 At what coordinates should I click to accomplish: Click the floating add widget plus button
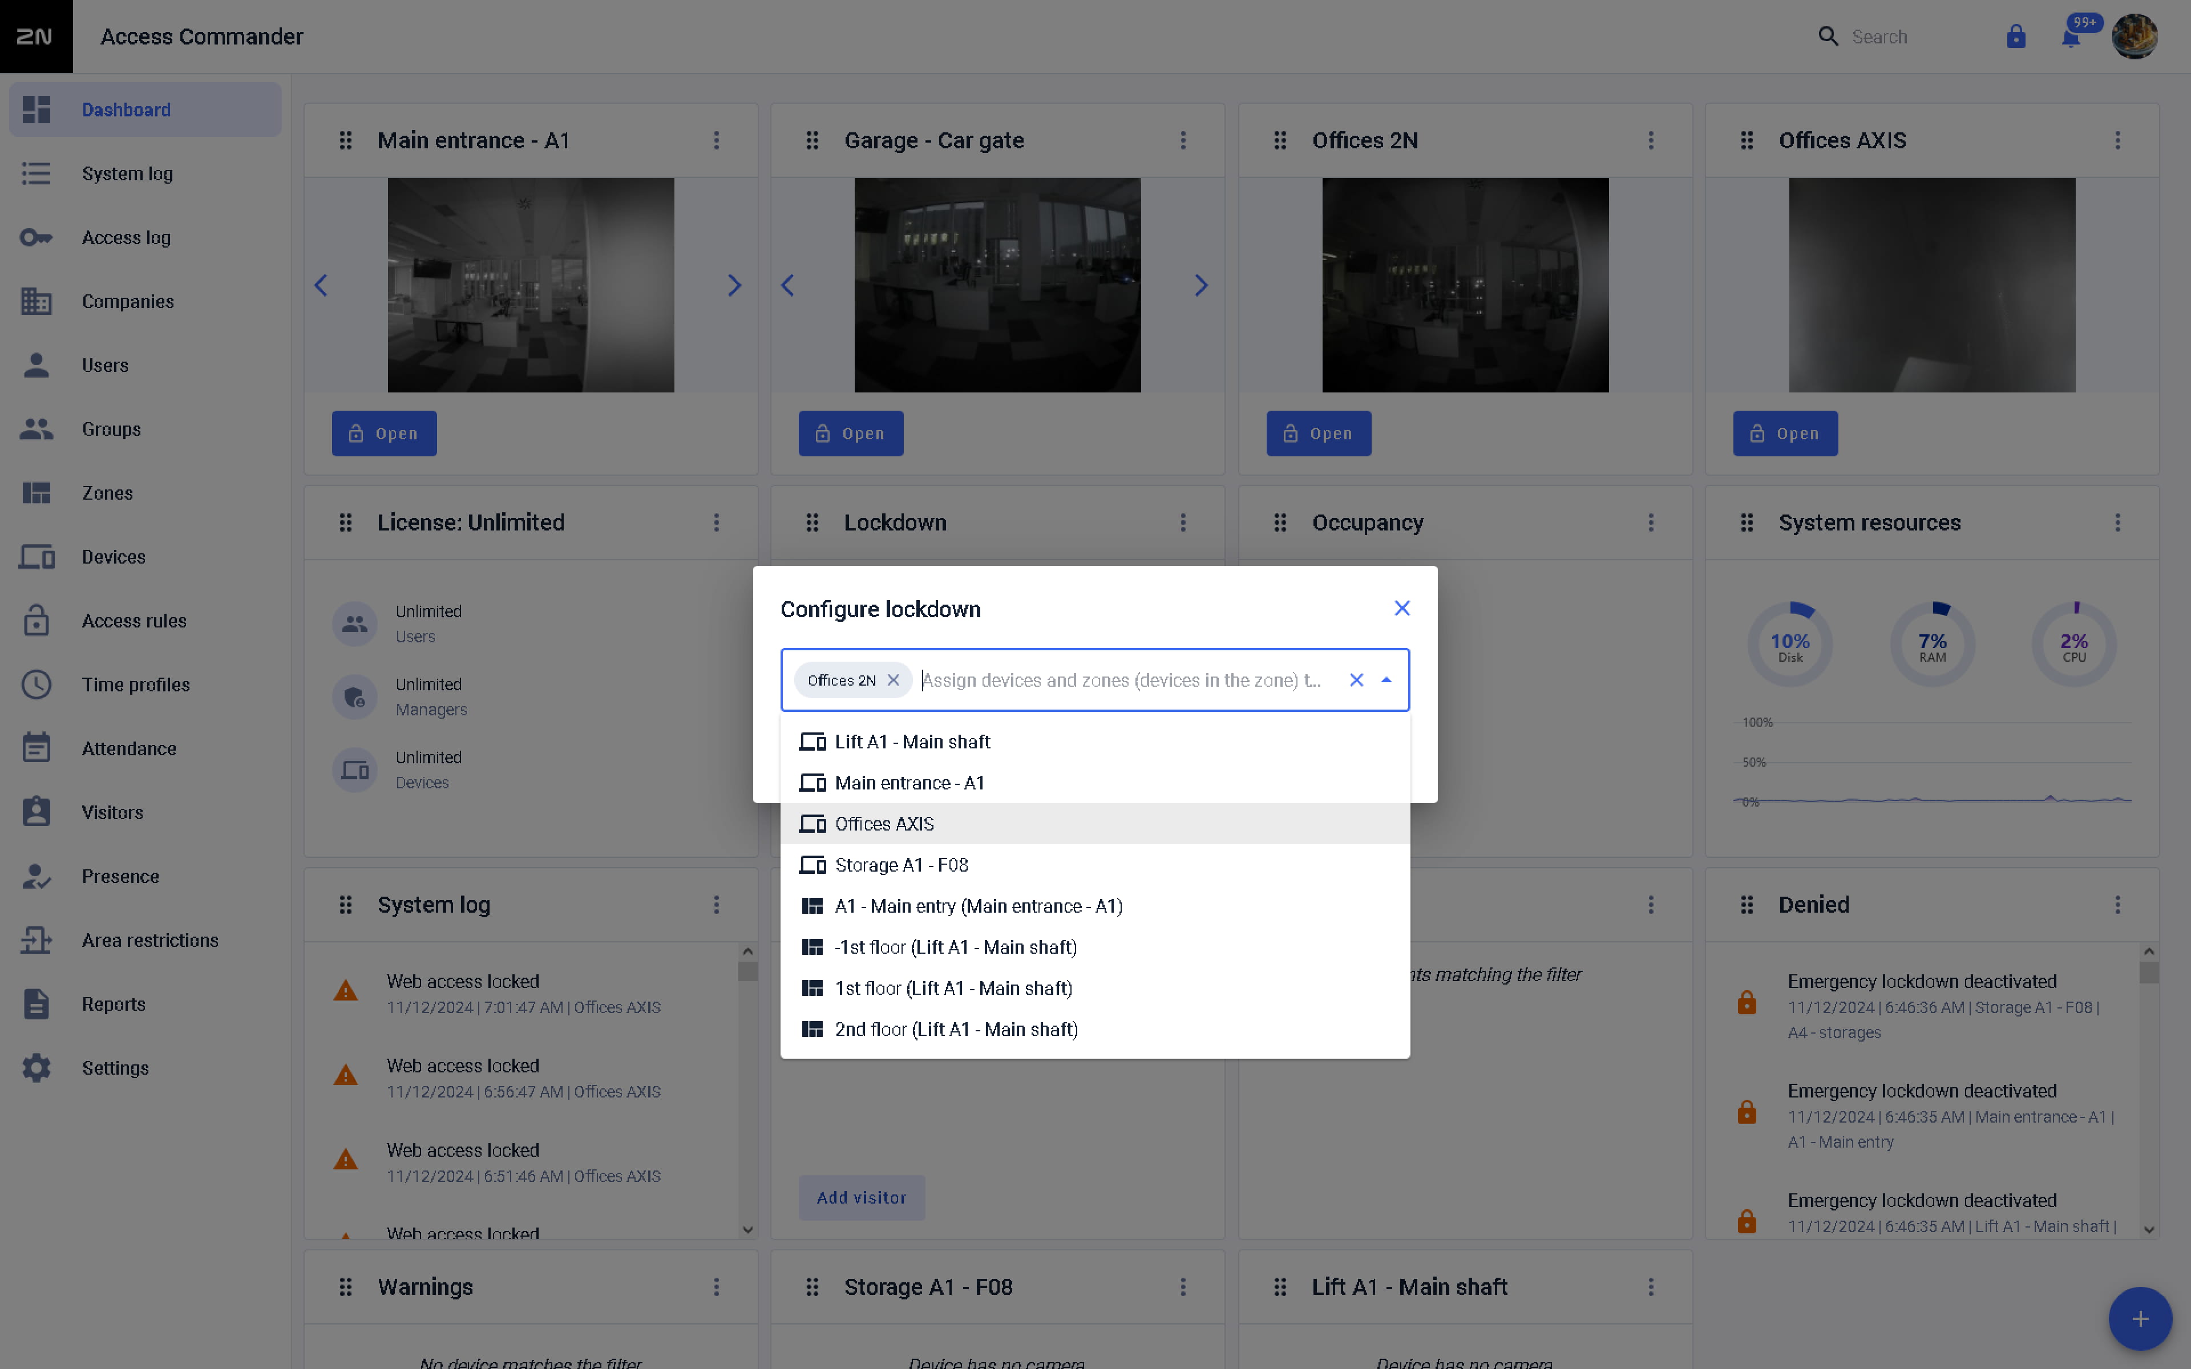[x=2140, y=1318]
